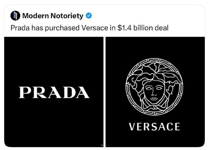209x150 pixels.
Task: Click the word "deal" ending the tweet
Action: click(161, 28)
